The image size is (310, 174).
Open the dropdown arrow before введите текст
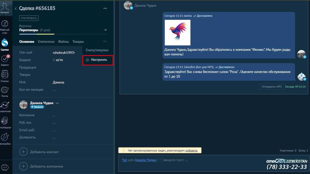tap(160, 160)
